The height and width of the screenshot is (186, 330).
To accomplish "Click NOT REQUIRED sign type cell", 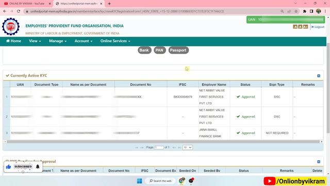I will pyautogui.click(x=277, y=133).
